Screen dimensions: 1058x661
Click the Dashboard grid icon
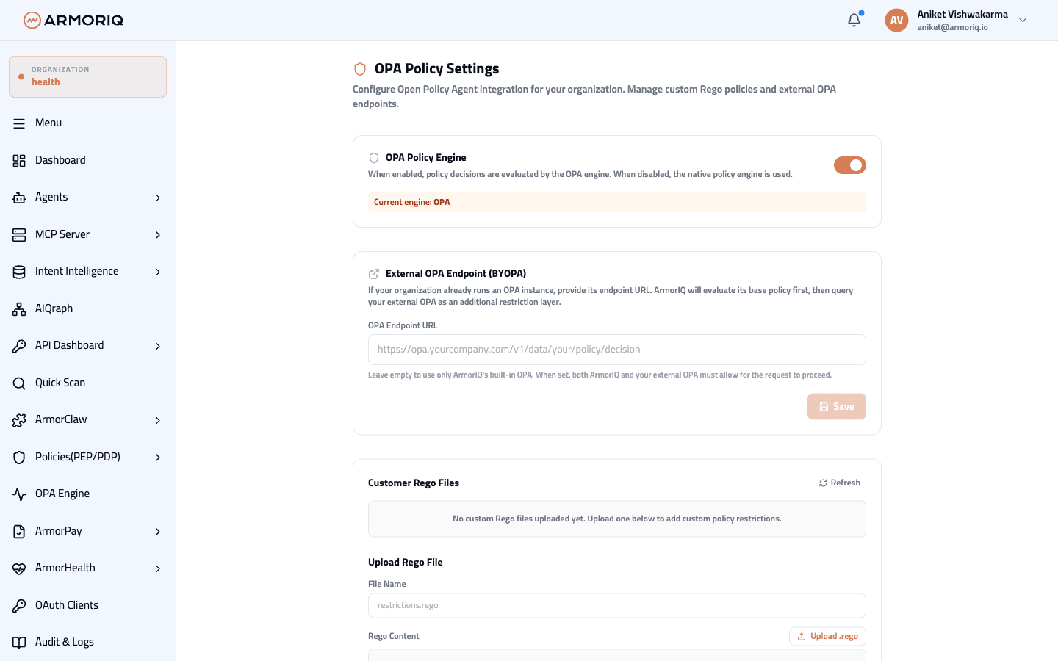pos(19,160)
